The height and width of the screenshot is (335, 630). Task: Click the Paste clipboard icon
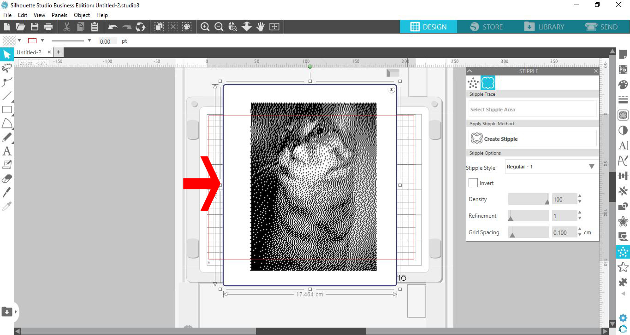pos(95,27)
